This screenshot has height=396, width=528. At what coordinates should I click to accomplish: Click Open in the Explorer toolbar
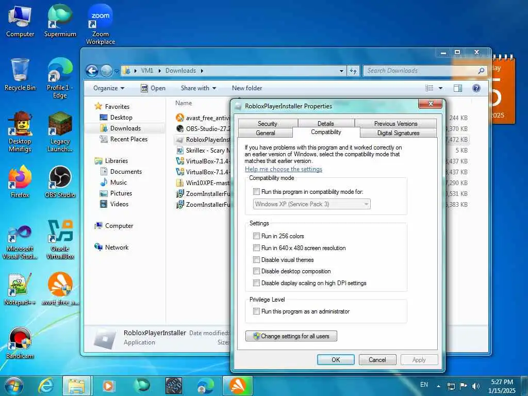point(153,88)
